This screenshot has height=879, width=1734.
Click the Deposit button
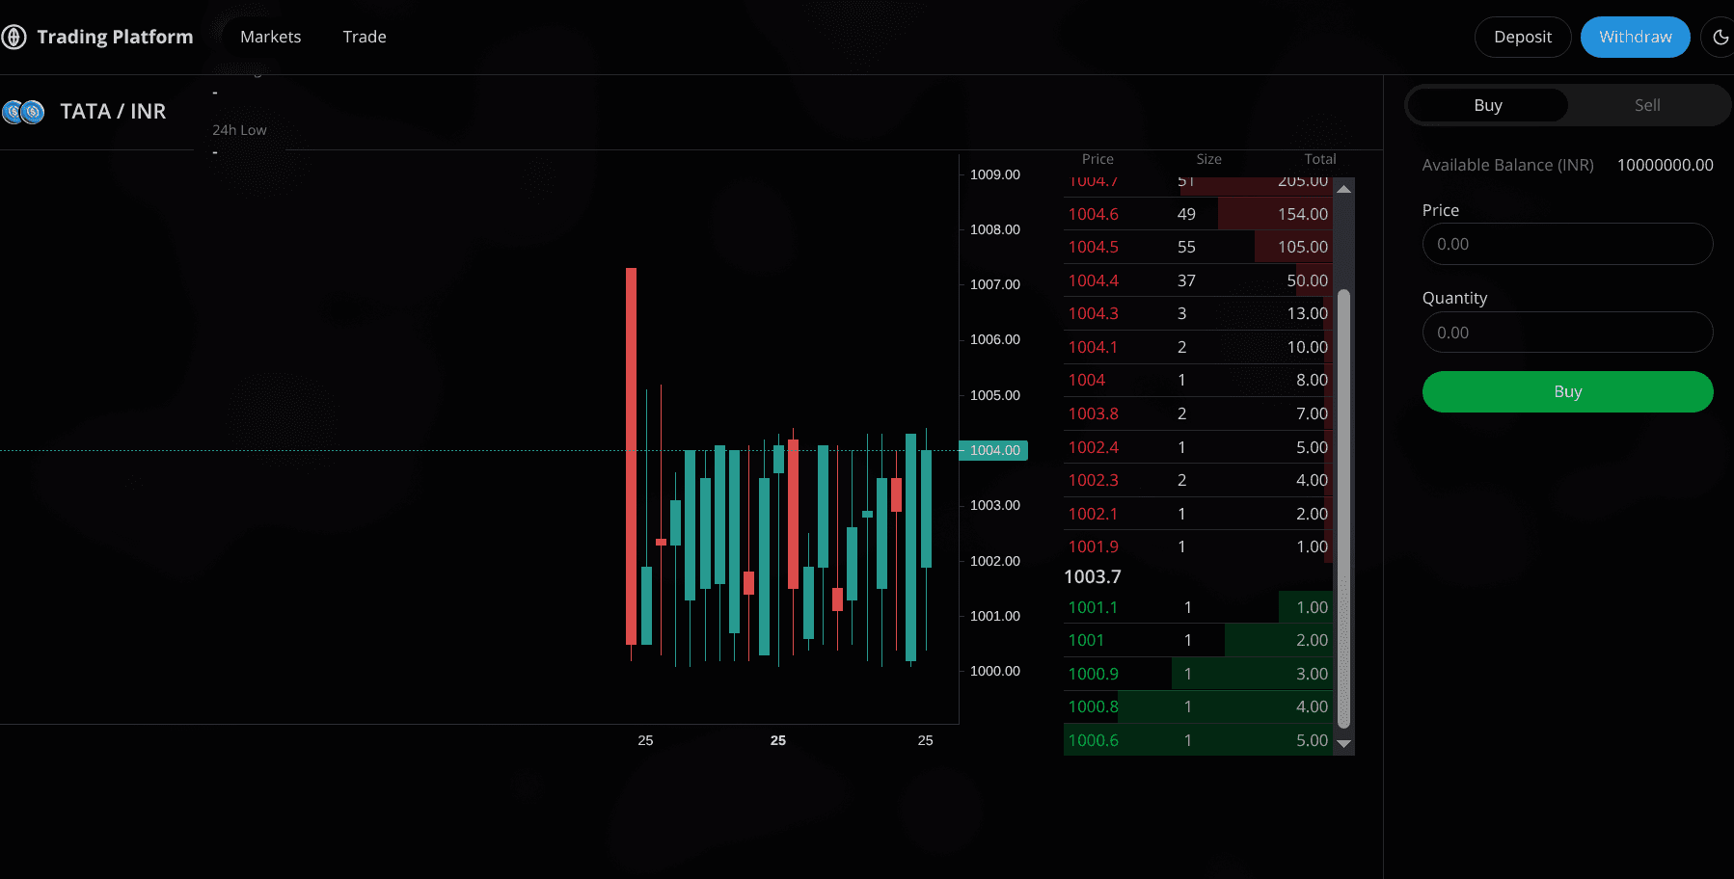point(1523,37)
